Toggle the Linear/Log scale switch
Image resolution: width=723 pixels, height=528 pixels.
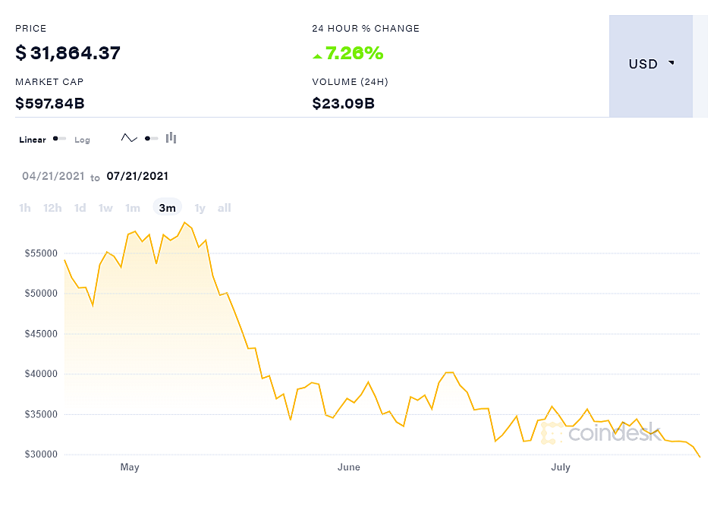pyautogui.click(x=59, y=139)
